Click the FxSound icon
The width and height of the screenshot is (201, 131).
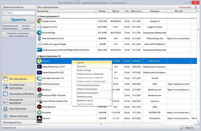[x=39, y=118]
